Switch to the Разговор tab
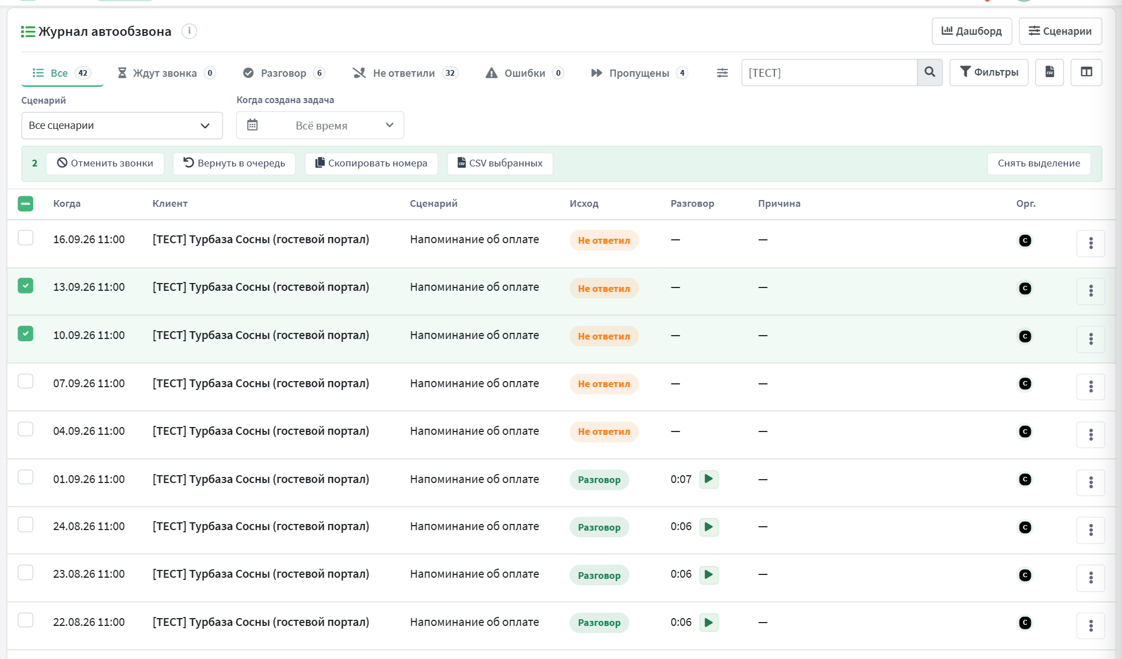The height and width of the screenshot is (659, 1122). pos(284,73)
